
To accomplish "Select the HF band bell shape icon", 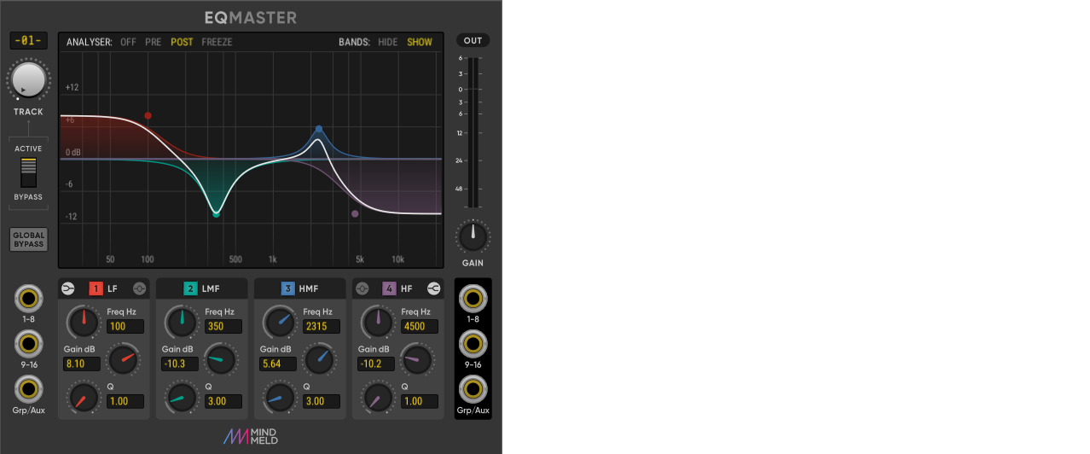I will [362, 288].
